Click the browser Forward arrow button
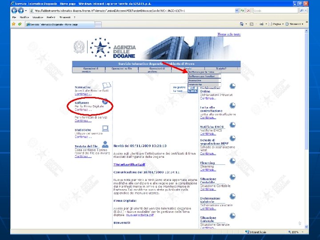This screenshot has width=320, height=240. 21,10
